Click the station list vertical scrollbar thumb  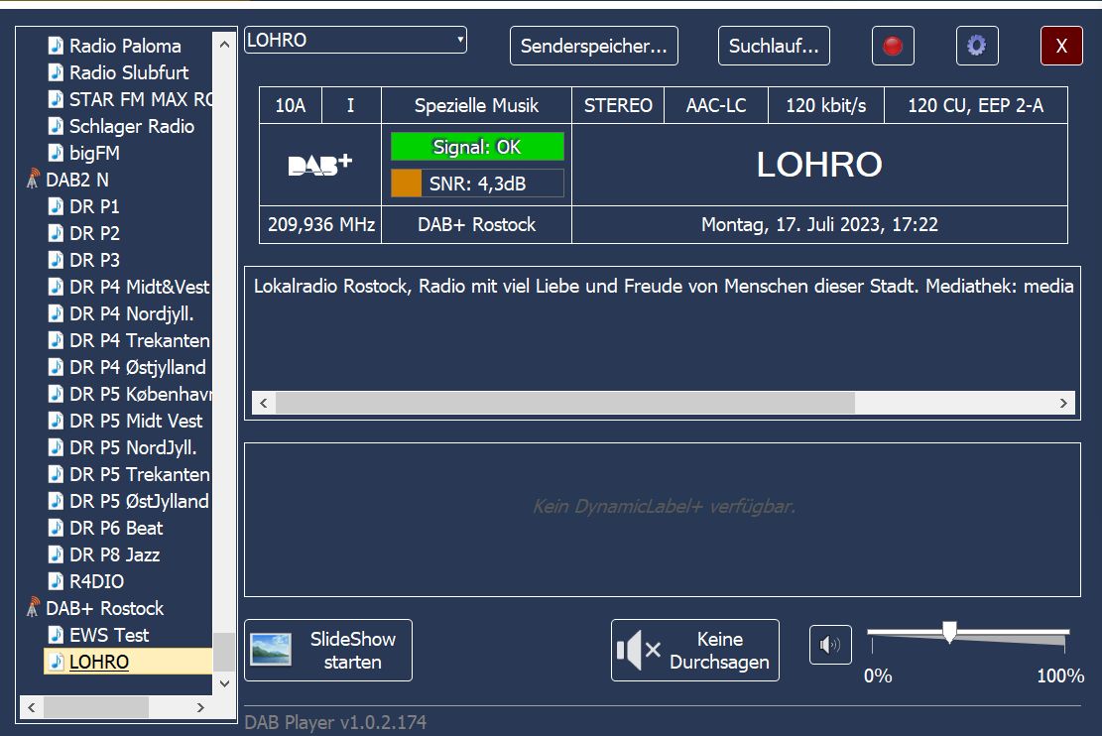click(x=224, y=653)
